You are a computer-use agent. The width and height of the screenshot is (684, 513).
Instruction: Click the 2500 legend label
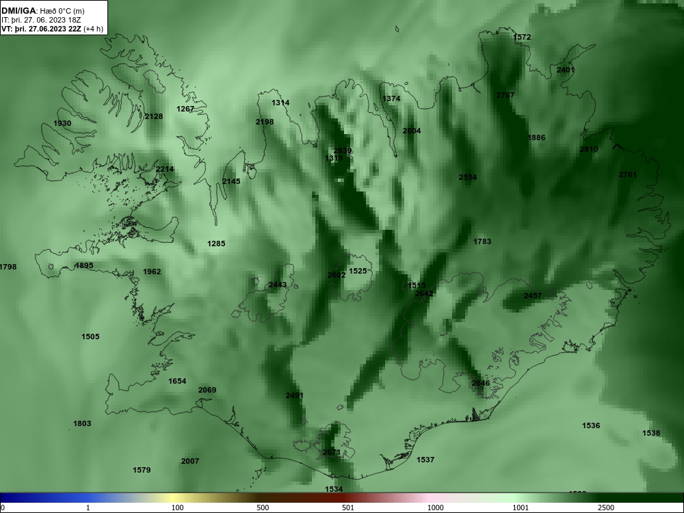point(606,508)
